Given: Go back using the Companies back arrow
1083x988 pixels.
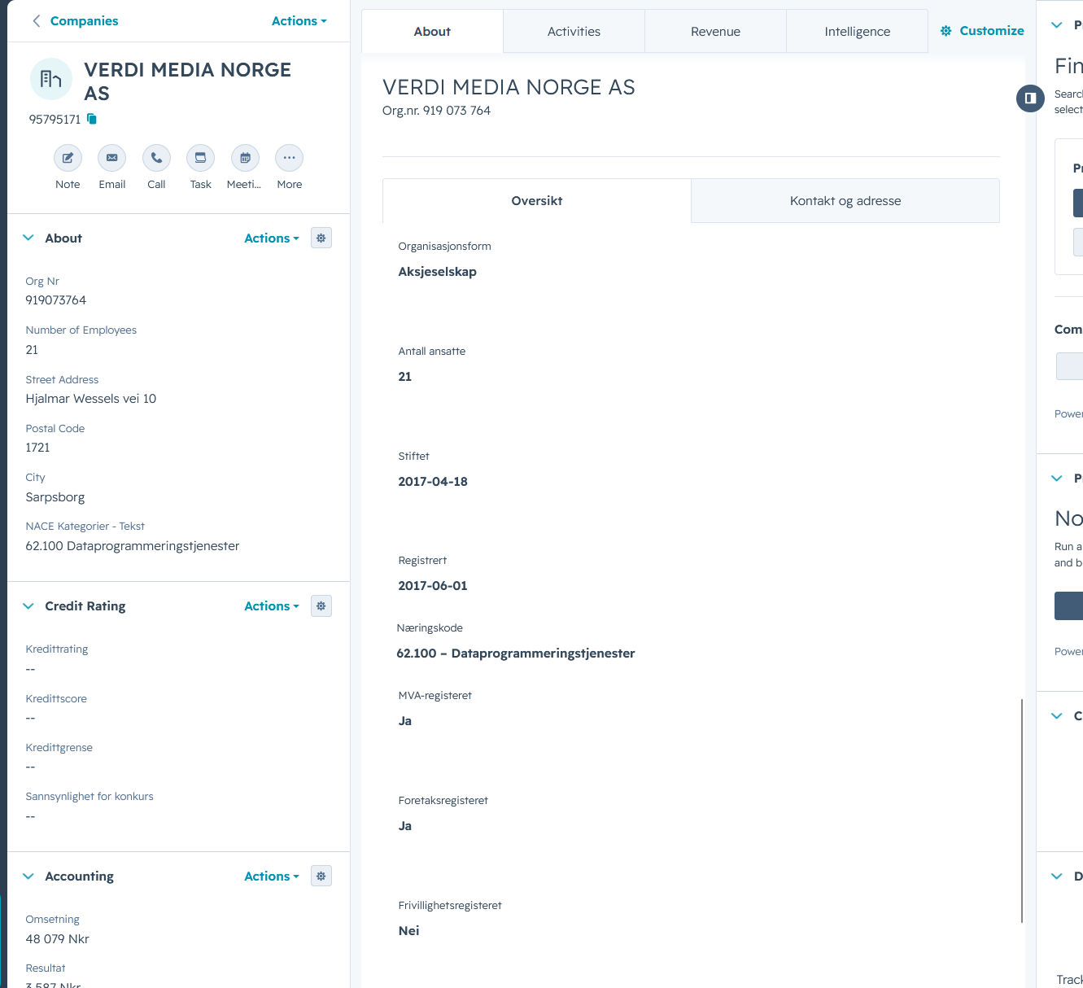Looking at the screenshot, I should (x=37, y=21).
